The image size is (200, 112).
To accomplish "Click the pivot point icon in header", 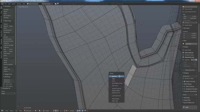I will tap(40, 111).
